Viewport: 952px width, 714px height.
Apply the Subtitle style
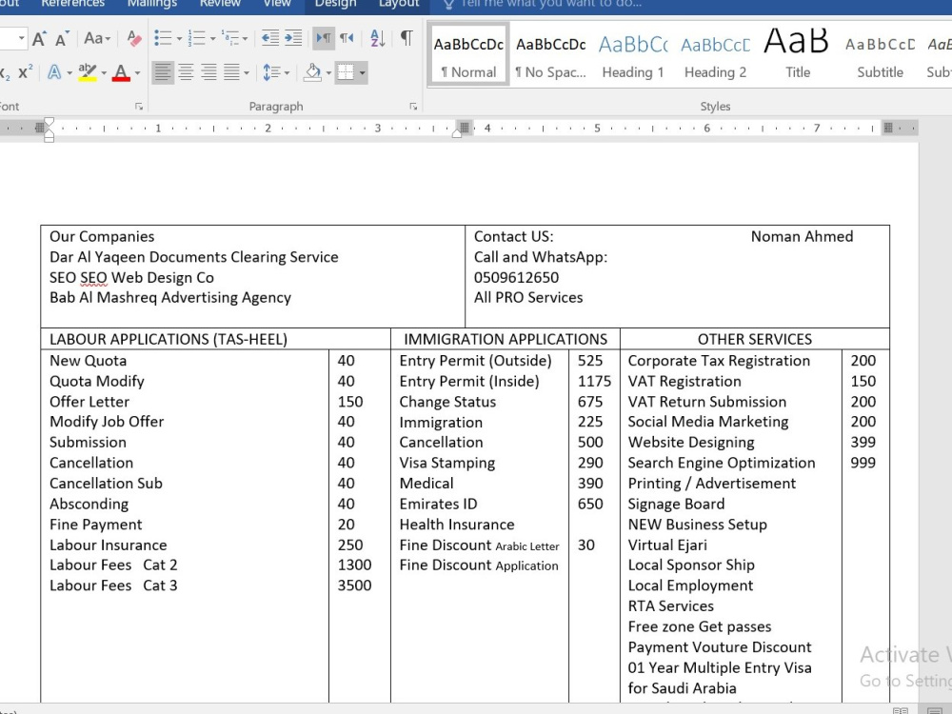[880, 54]
